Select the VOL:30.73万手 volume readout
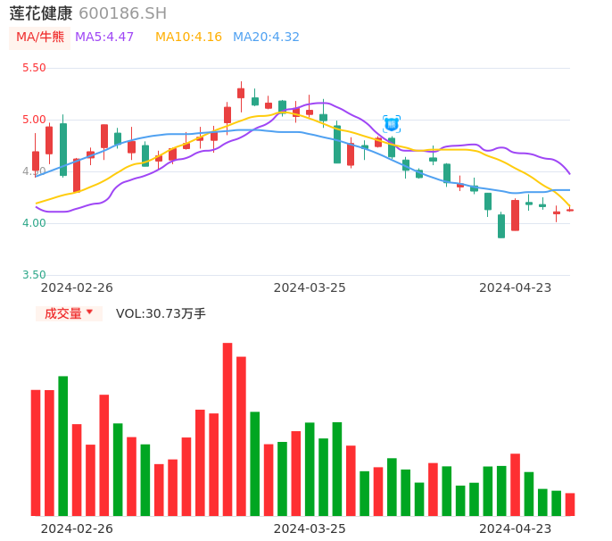 (x=161, y=313)
